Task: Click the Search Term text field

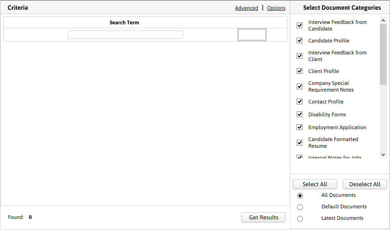Action: click(x=125, y=35)
